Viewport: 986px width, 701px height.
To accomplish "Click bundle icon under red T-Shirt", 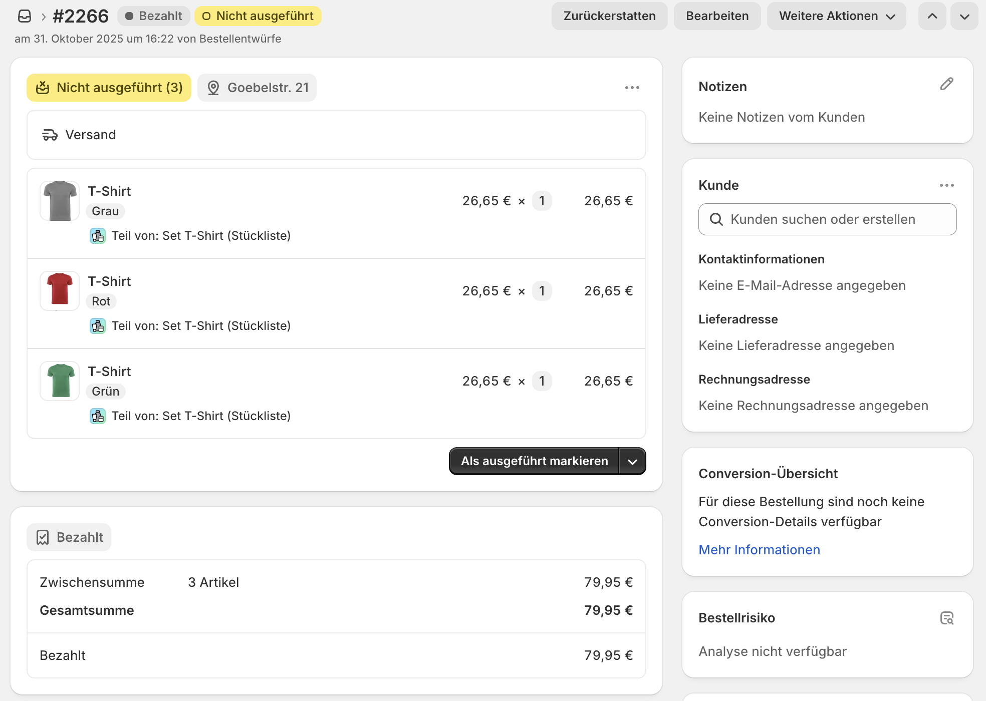I will [x=98, y=326].
